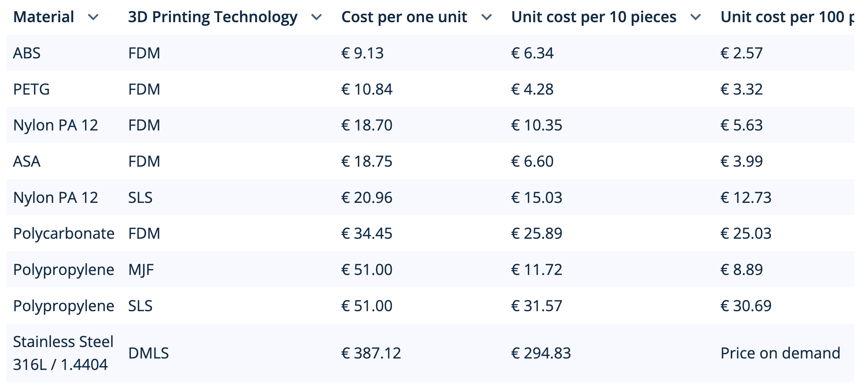Select the Price on demand cell
Screen dimensions: 862x391
780,353
